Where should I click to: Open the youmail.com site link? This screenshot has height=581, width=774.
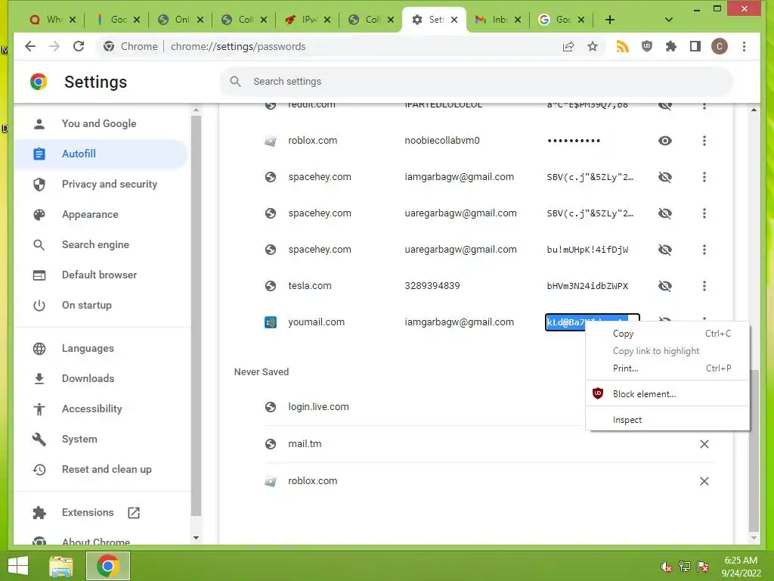point(316,322)
